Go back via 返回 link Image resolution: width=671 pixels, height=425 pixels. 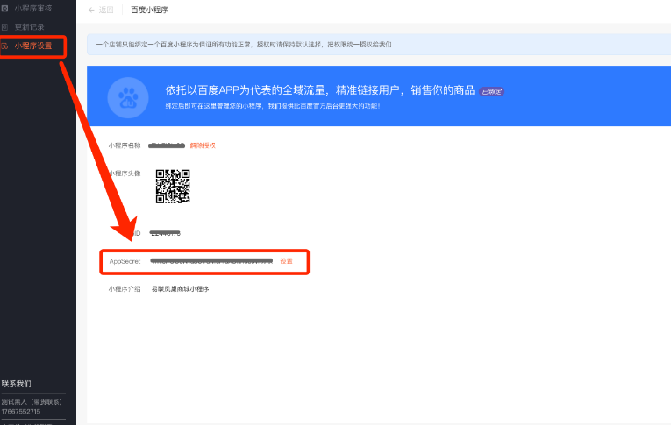click(106, 10)
